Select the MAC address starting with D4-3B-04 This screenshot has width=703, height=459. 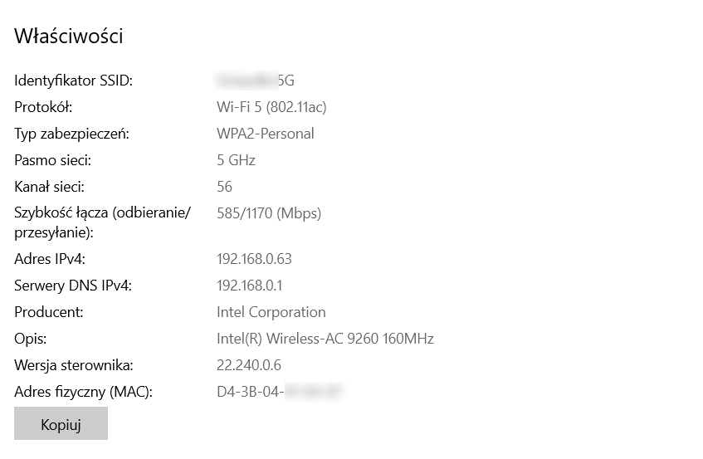(280, 392)
